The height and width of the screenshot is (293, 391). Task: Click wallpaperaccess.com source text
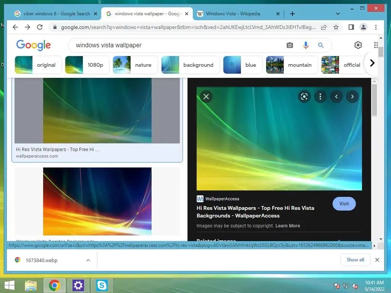coord(37,156)
